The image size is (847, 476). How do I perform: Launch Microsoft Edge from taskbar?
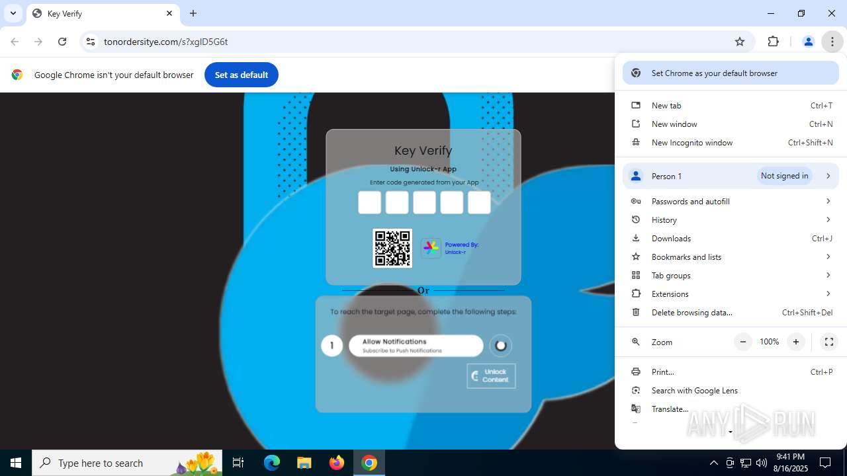click(272, 463)
